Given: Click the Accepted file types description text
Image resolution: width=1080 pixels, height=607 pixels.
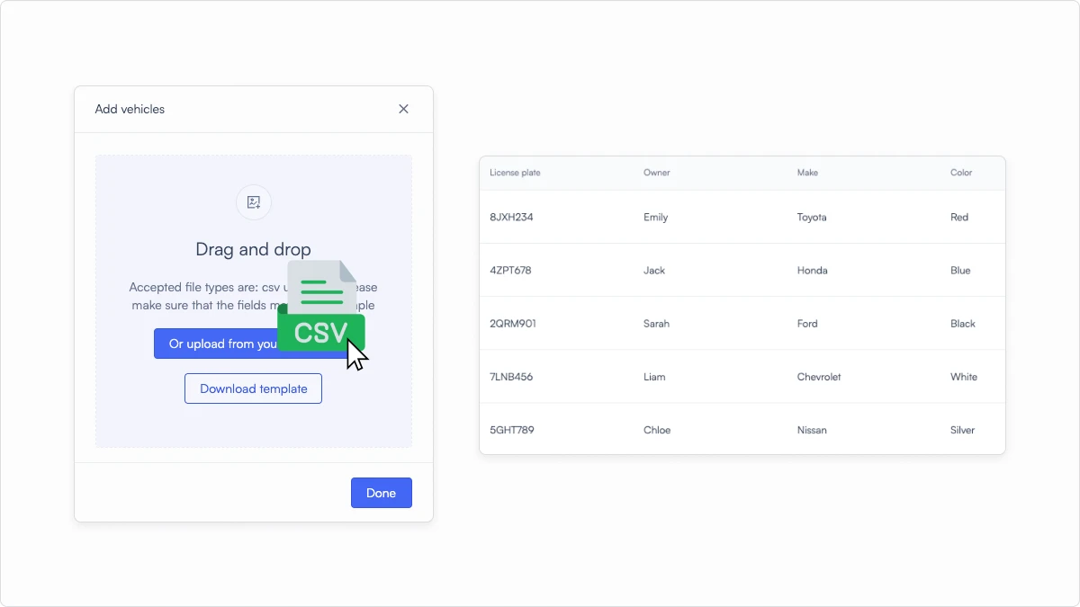Looking at the screenshot, I should (x=253, y=296).
